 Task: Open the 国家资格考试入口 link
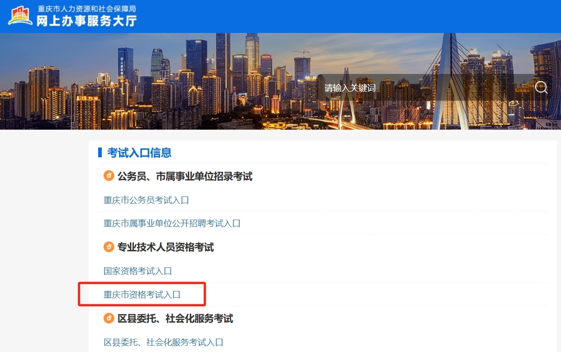(137, 271)
